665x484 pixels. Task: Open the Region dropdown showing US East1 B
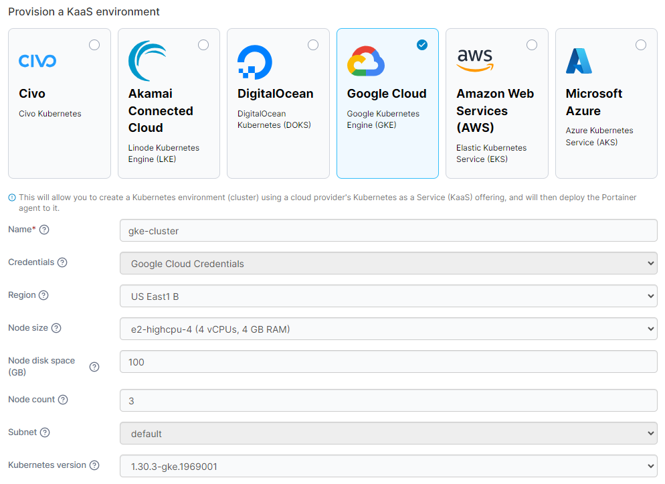click(388, 296)
